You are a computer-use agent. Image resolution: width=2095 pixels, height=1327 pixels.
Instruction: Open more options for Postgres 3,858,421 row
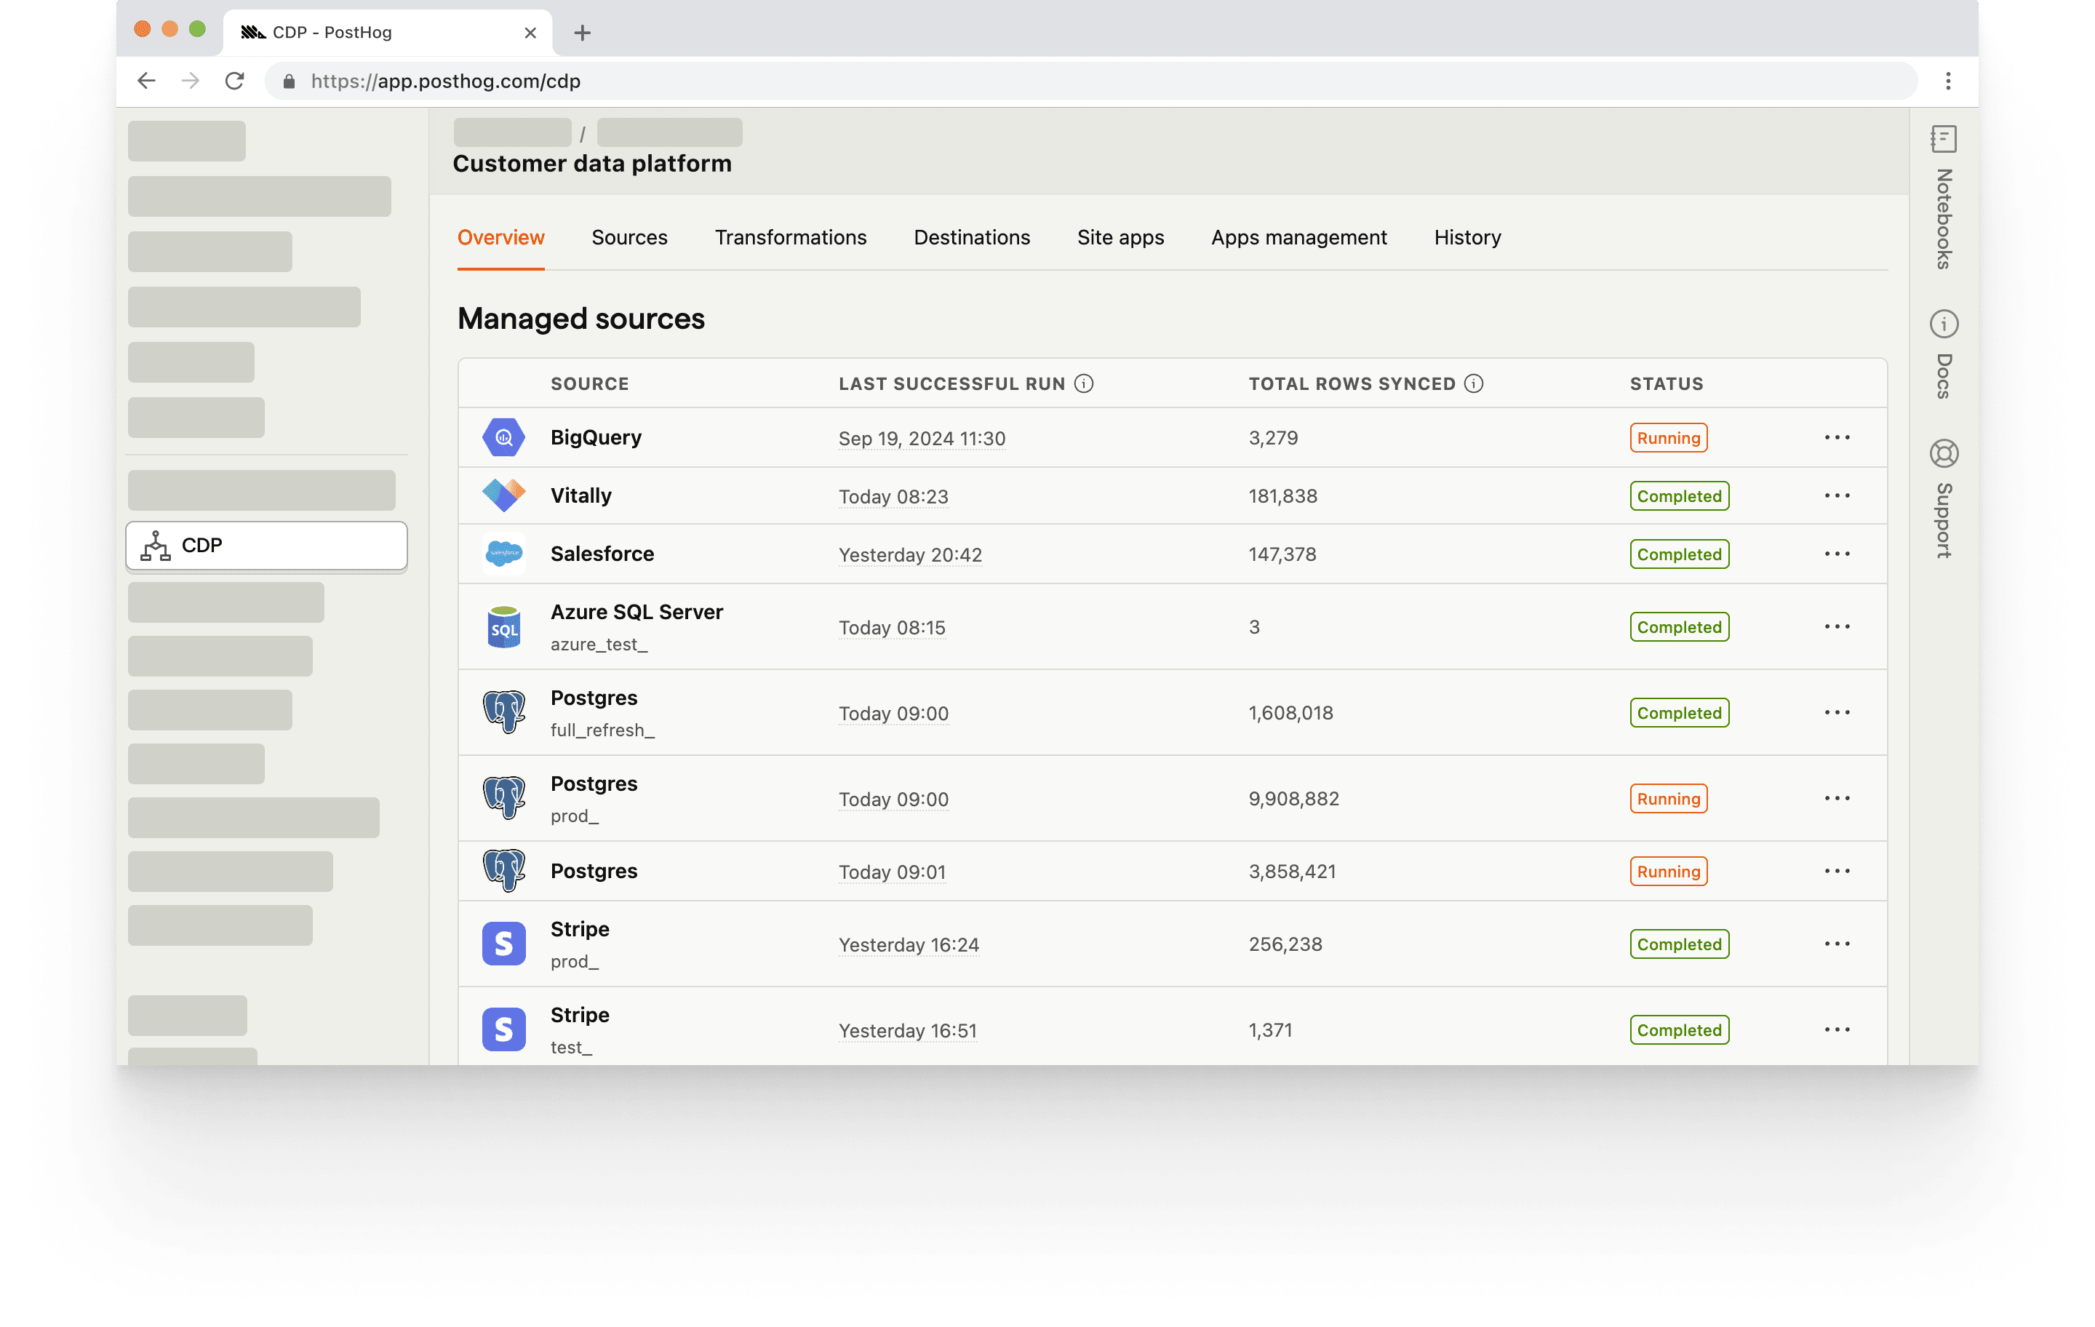click(x=1837, y=871)
